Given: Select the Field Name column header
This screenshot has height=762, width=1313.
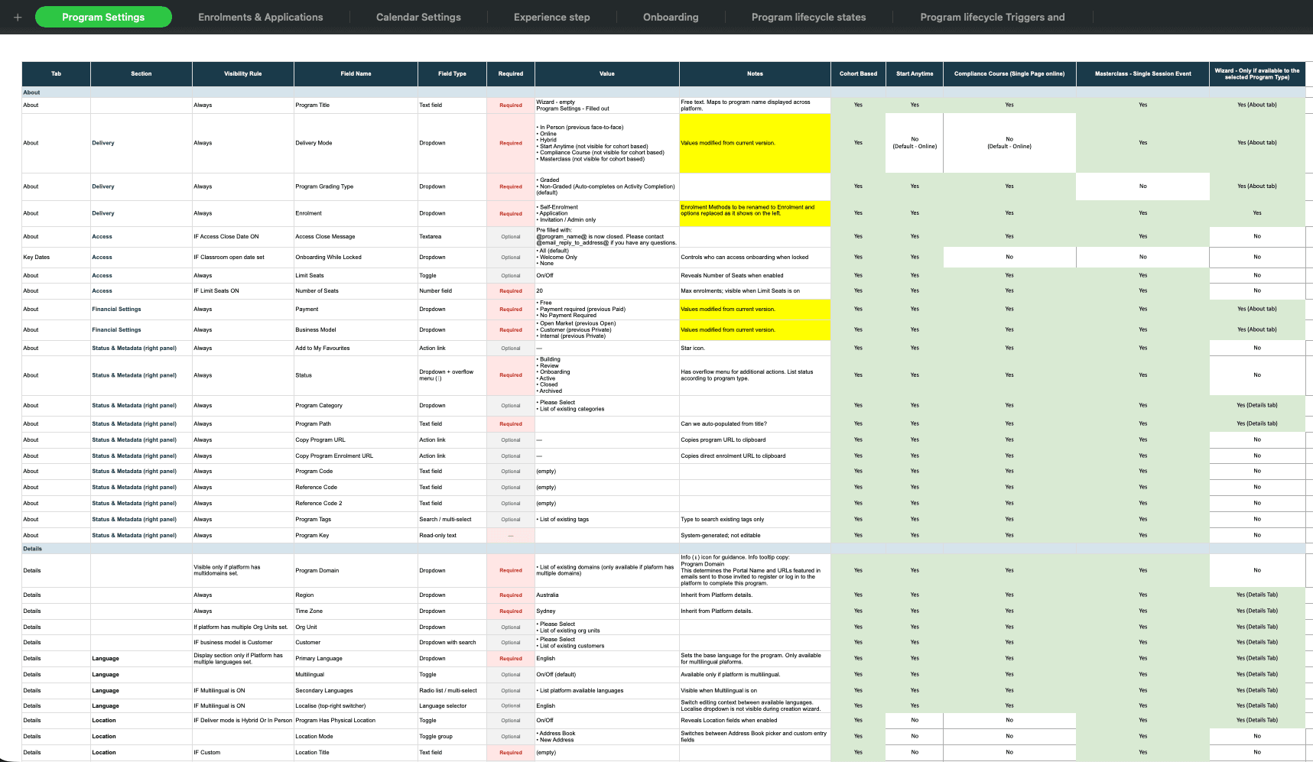Looking at the screenshot, I should point(356,74).
